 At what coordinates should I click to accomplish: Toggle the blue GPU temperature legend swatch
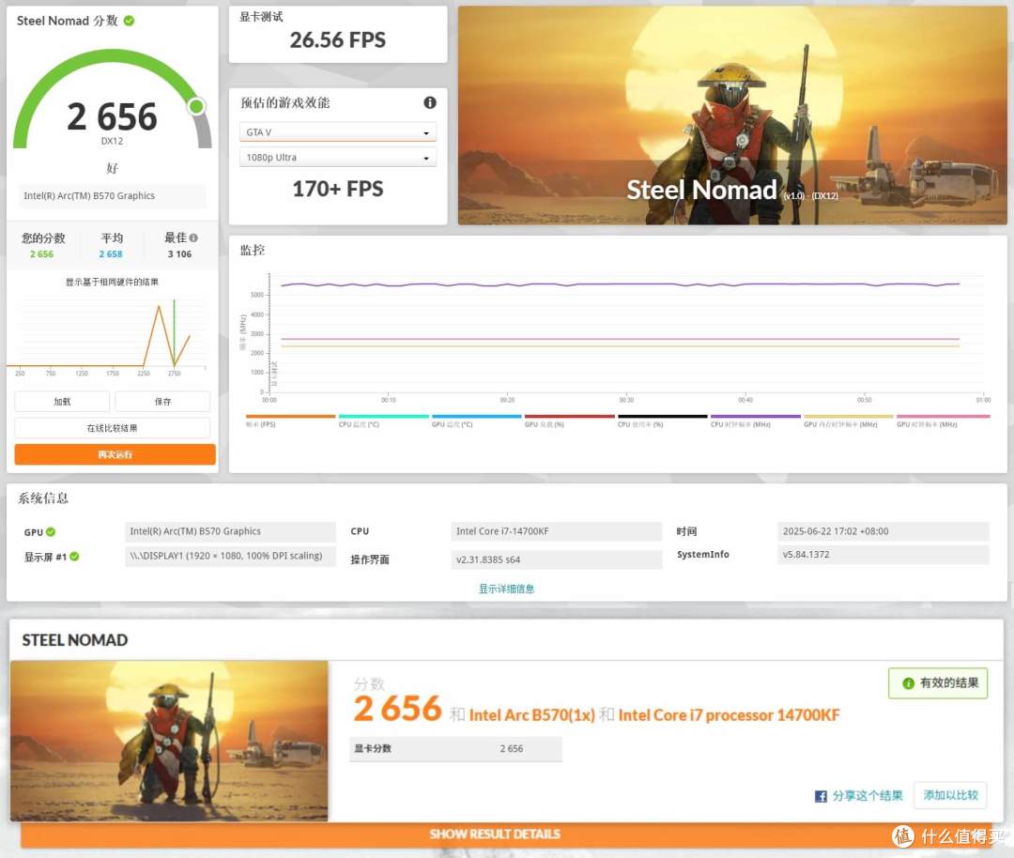tap(477, 417)
